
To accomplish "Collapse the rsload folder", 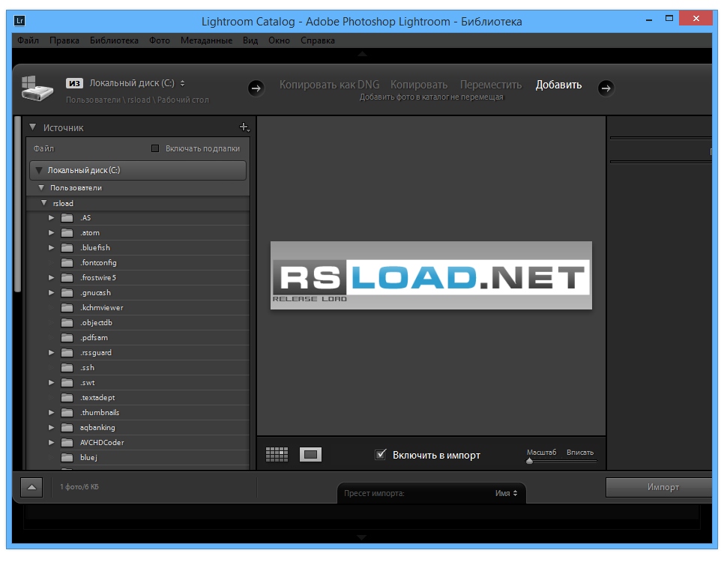I will (44, 203).
